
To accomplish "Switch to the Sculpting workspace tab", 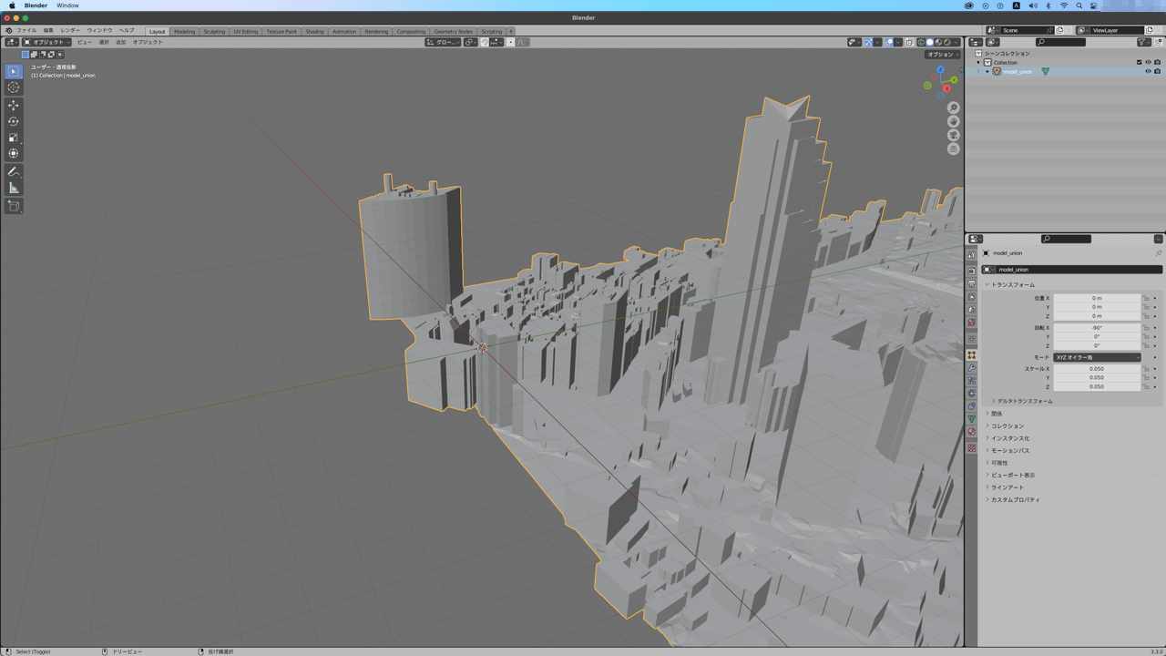I will point(214,31).
